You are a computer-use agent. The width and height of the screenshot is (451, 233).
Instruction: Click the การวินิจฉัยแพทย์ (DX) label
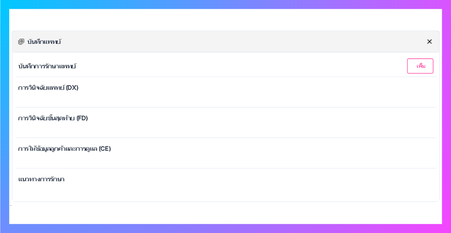click(48, 88)
